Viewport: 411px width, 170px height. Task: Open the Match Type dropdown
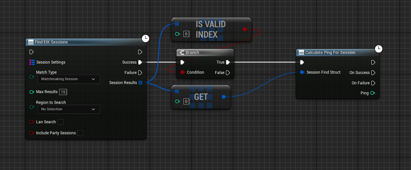click(69, 79)
